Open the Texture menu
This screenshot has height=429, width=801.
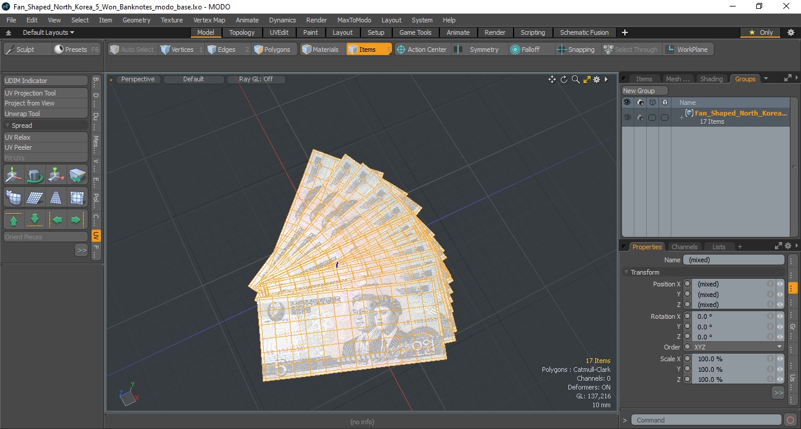pyautogui.click(x=171, y=20)
